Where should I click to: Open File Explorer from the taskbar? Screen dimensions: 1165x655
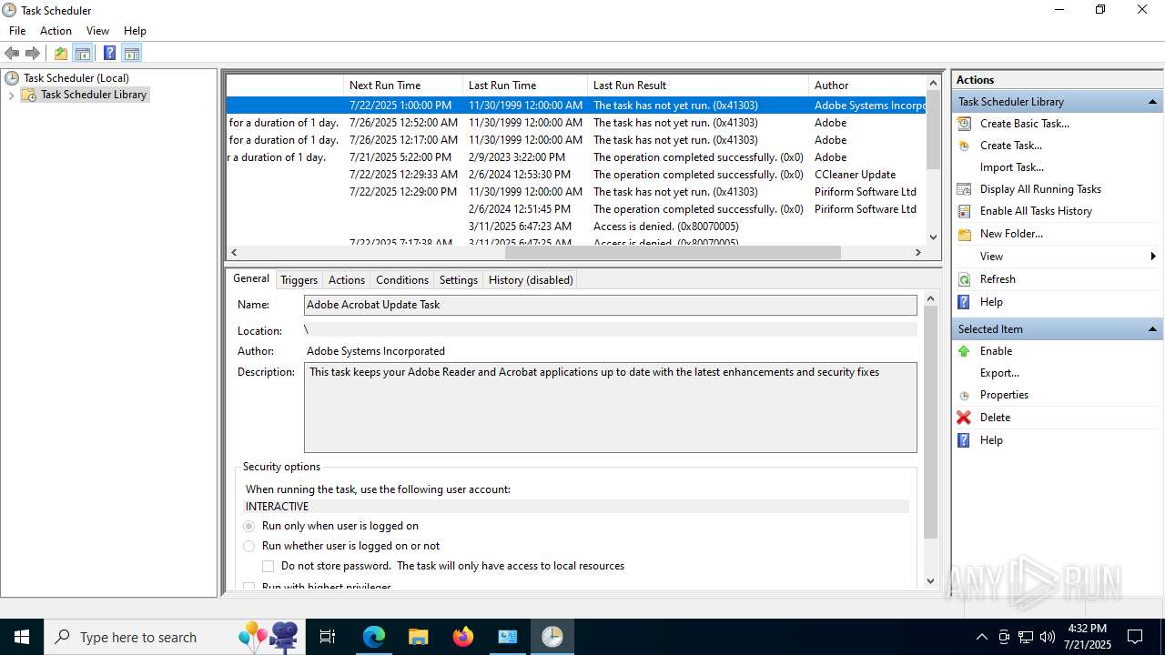pyautogui.click(x=419, y=637)
